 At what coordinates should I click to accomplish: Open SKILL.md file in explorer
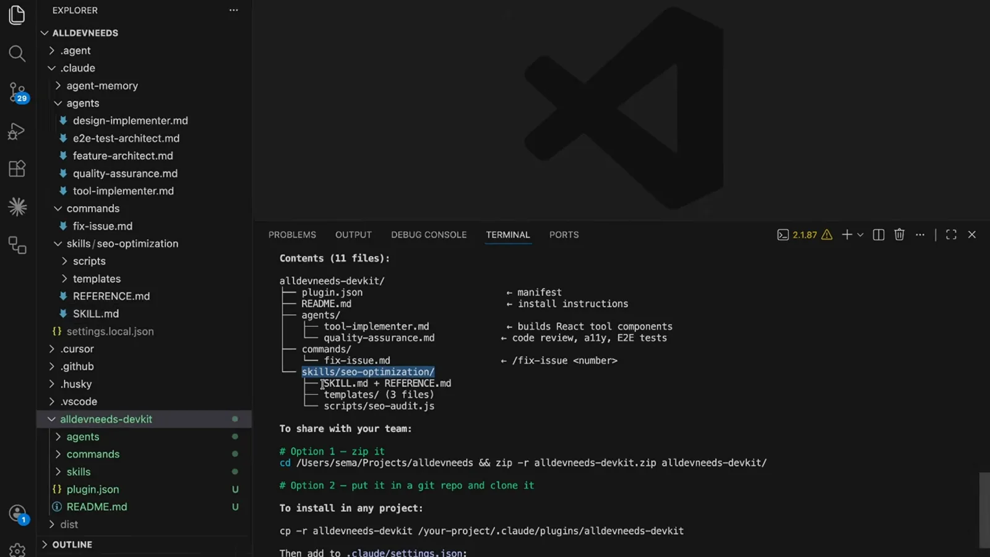point(144,314)
